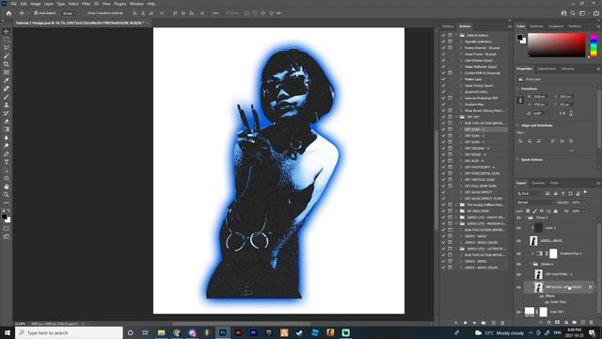Switch to the Channels tab
Screen dimensions: 602x339
[x=538, y=183]
